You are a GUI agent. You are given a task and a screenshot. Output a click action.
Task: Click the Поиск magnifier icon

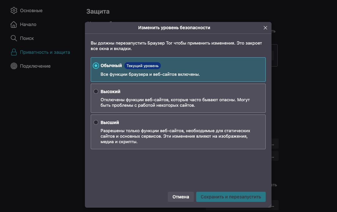point(14,38)
